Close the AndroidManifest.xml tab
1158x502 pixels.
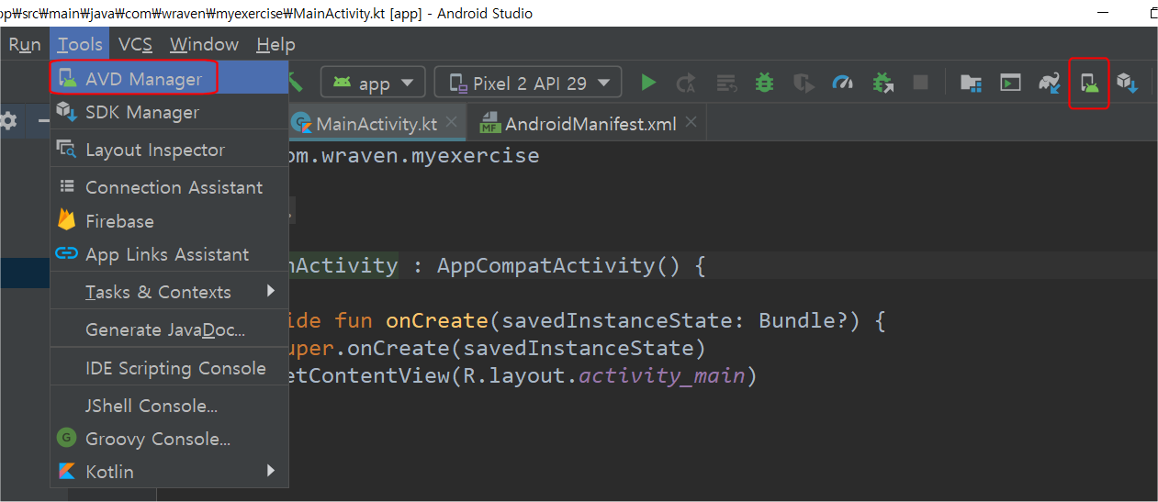click(691, 122)
